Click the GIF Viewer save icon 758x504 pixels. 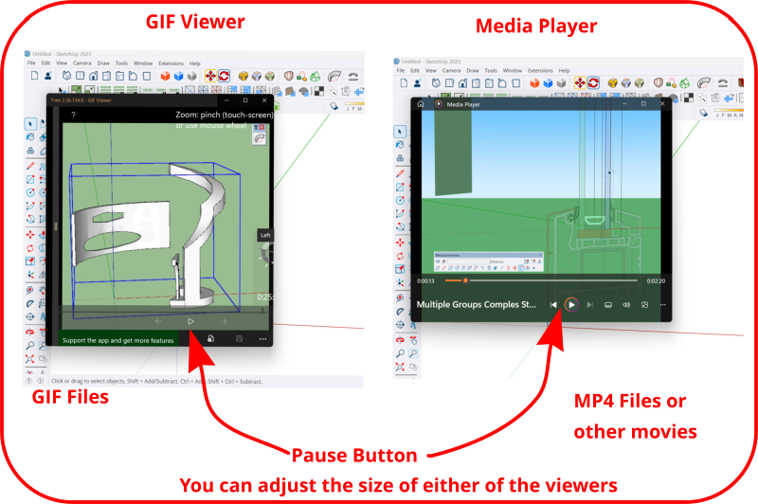(239, 338)
